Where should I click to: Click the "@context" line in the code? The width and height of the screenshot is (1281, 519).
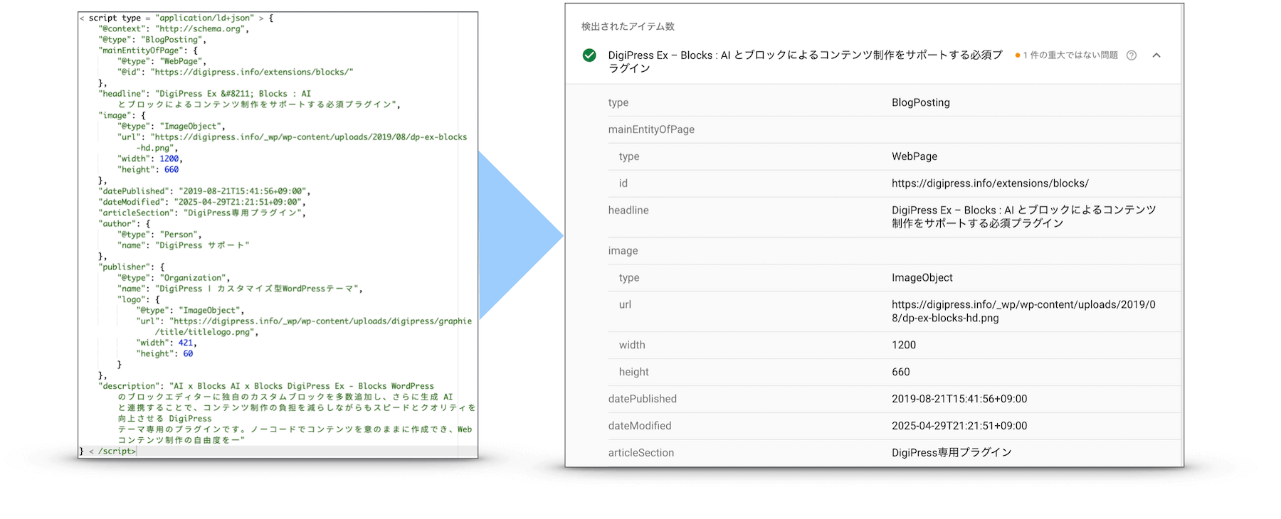[x=174, y=29]
